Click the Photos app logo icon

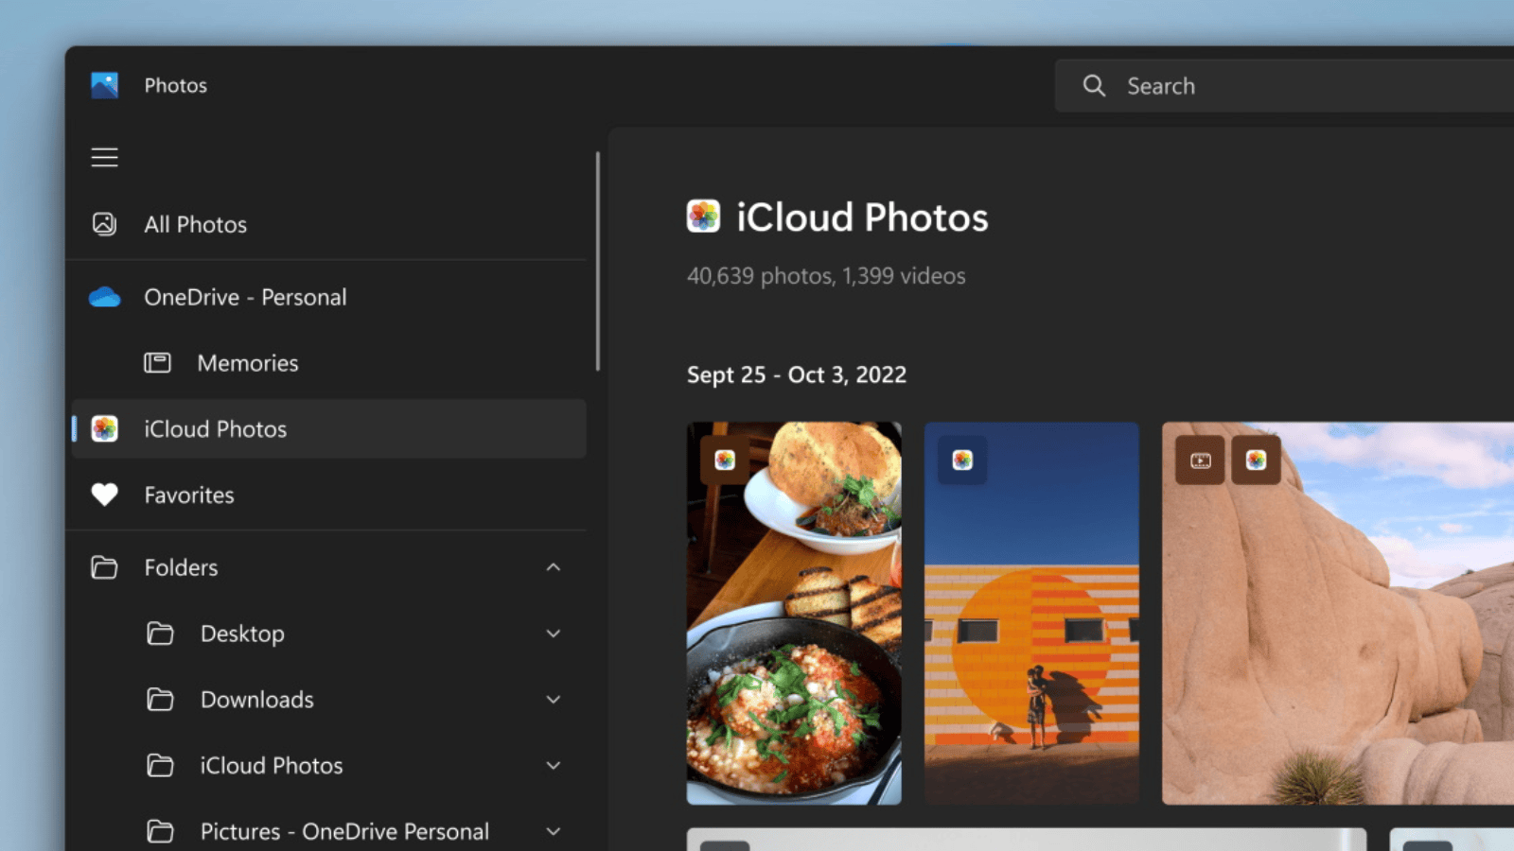pos(104,85)
